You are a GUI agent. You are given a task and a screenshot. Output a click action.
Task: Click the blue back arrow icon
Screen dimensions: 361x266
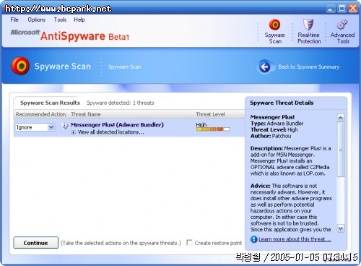tap(265, 66)
